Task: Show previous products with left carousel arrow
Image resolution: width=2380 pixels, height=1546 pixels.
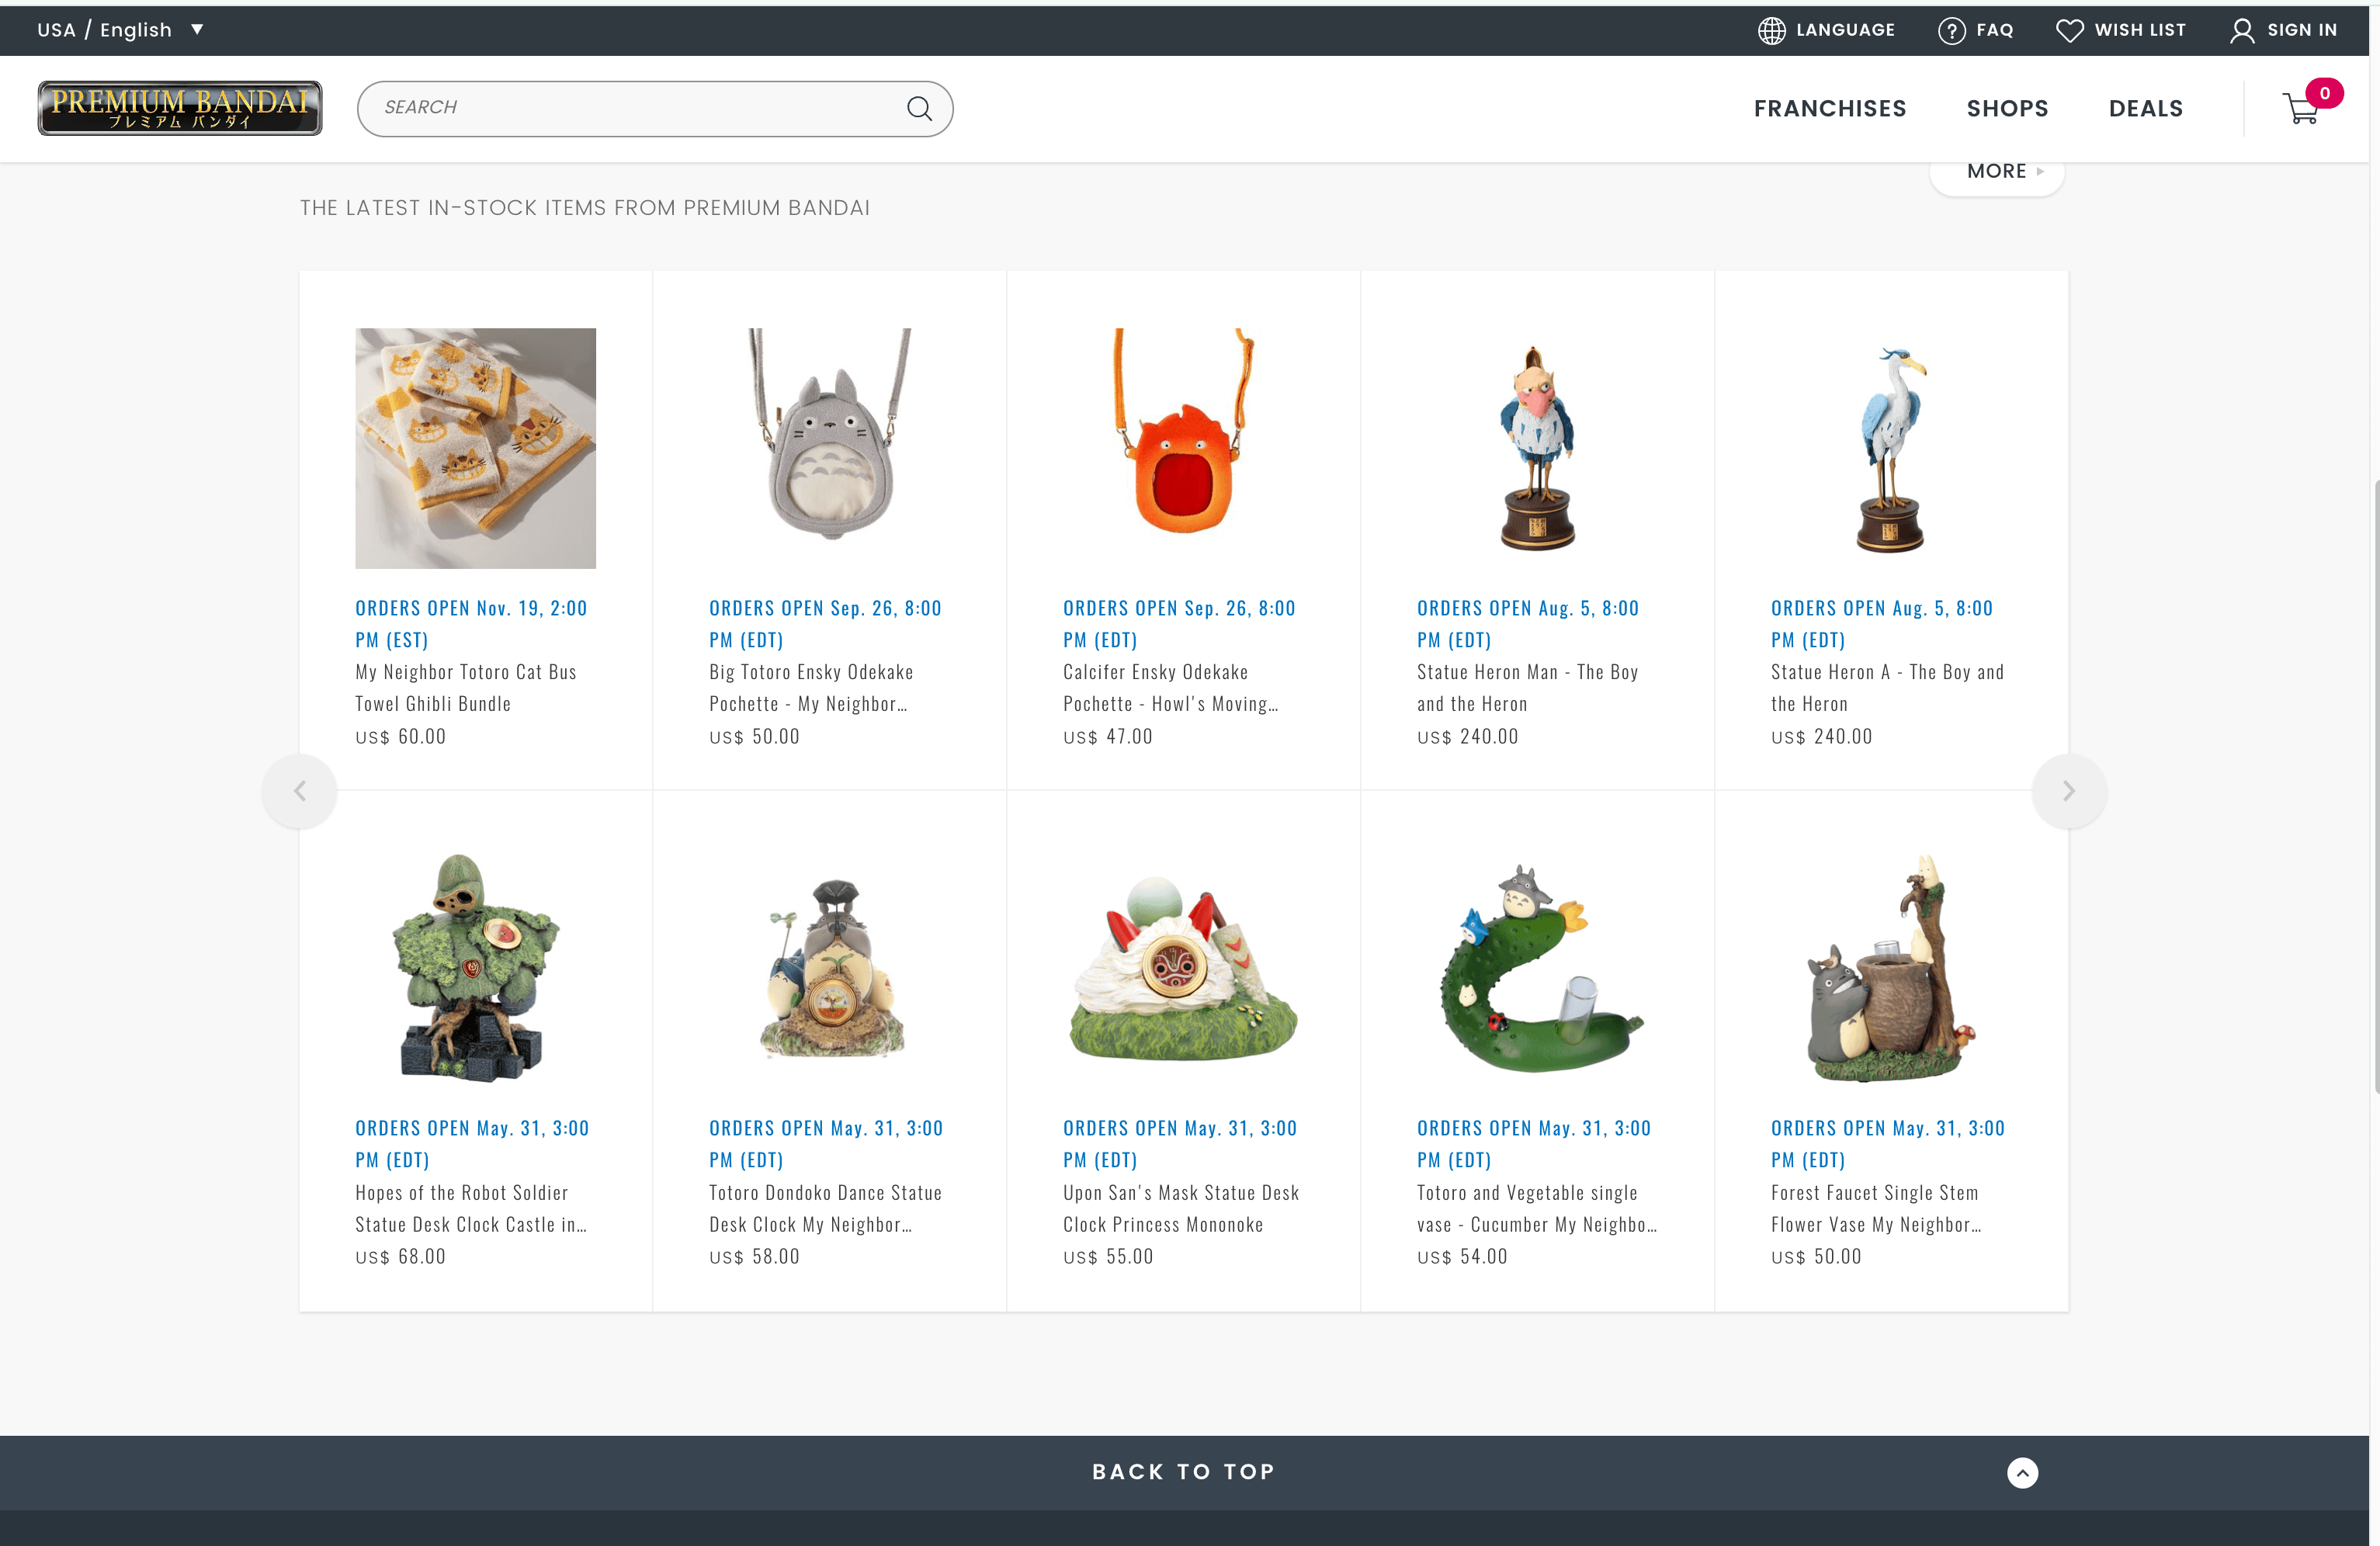Action: pyautogui.click(x=300, y=791)
